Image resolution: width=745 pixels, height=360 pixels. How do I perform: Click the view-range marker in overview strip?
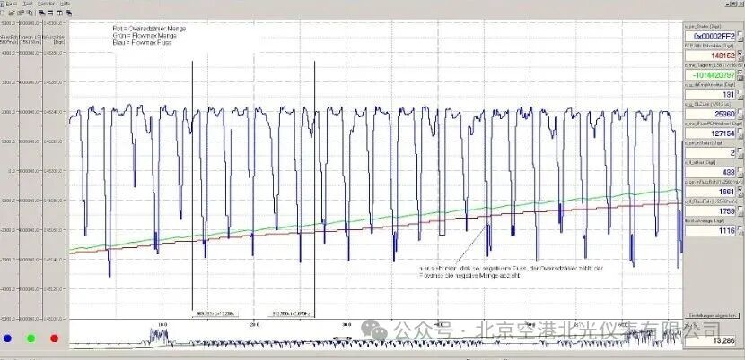tap(342, 339)
